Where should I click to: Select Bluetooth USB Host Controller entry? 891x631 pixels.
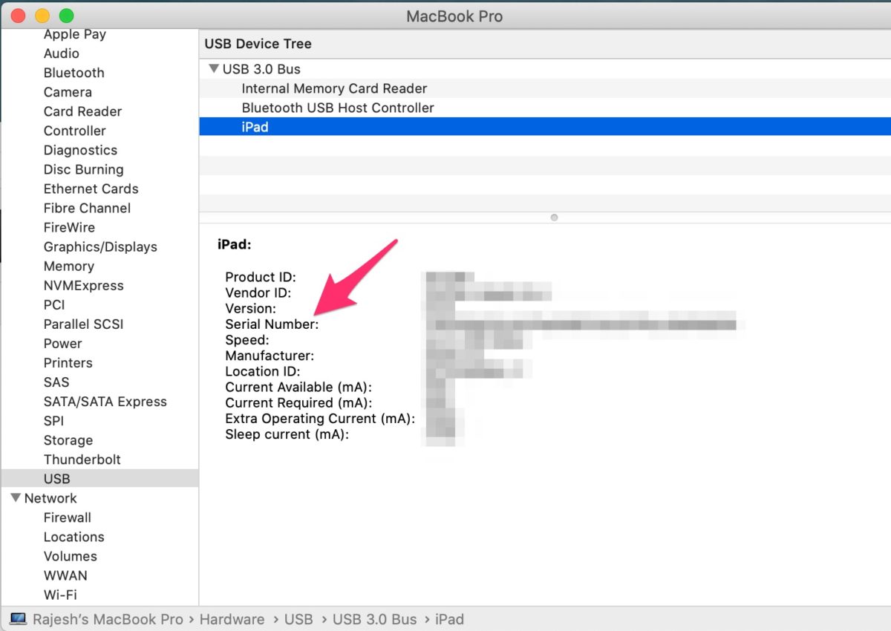(338, 108)
